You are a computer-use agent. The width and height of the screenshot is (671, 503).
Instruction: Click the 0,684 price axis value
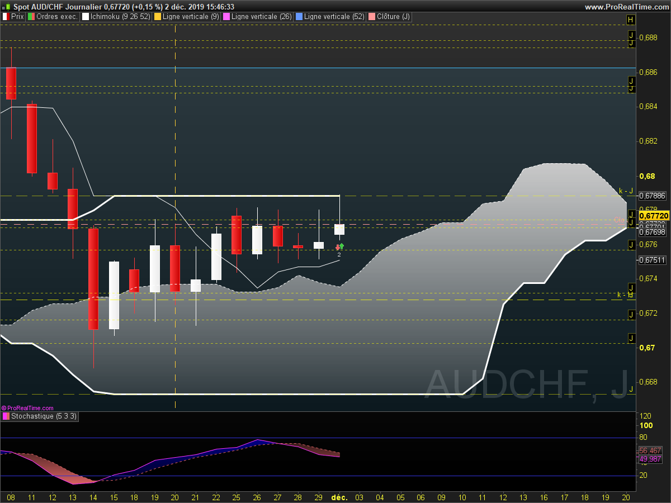[x=648, y=106]
